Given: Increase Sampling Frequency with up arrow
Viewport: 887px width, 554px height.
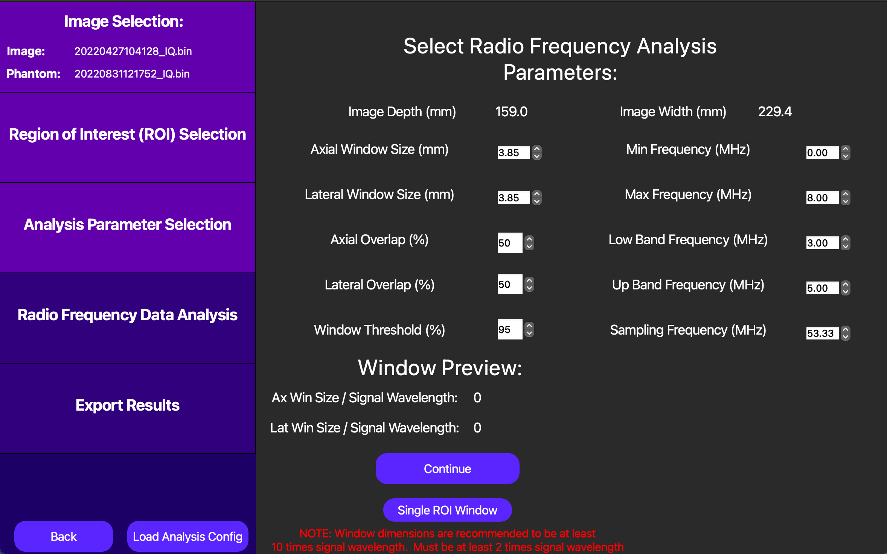Looking at the screenshot, I should tap(846, 330).
